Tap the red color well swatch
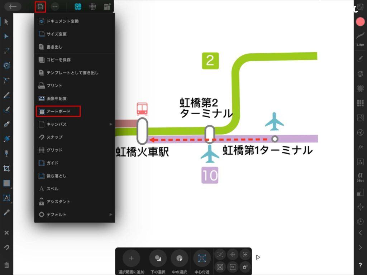The image size is (367, 275). click(x=360, y=21)
